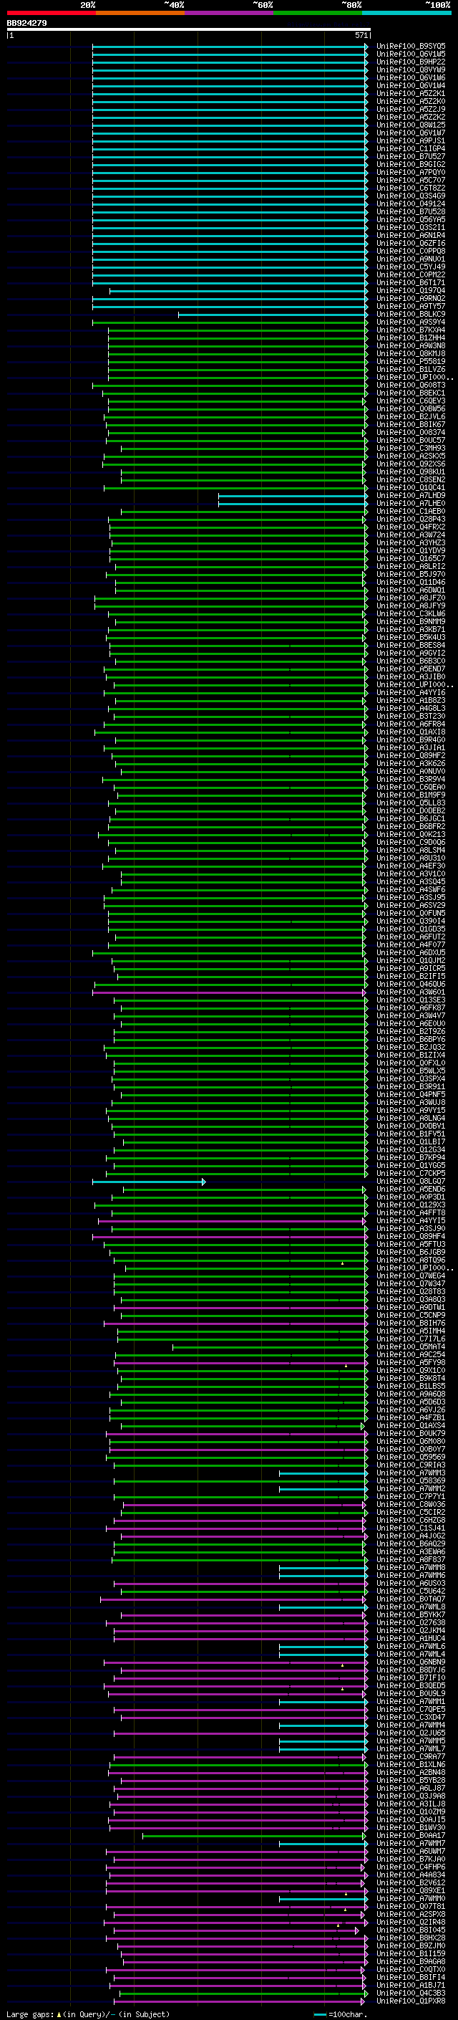
Task: Select label UniRef100_C9RIA3
Action: pyautogui.click(x=411, y=1465)
